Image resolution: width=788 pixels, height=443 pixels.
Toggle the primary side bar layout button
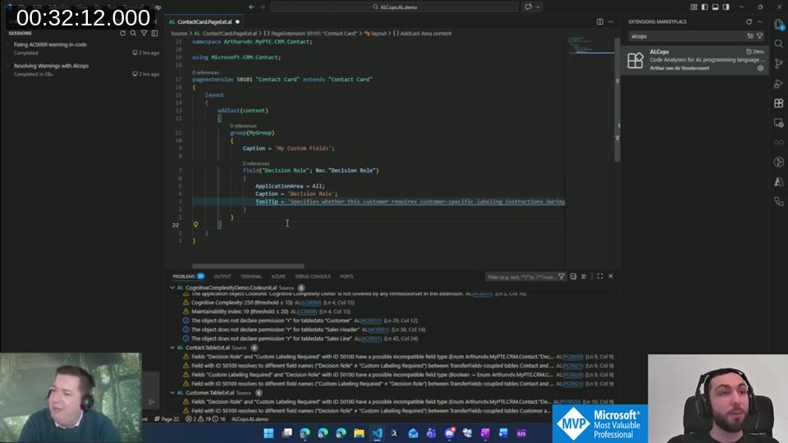tap(704, 7)
